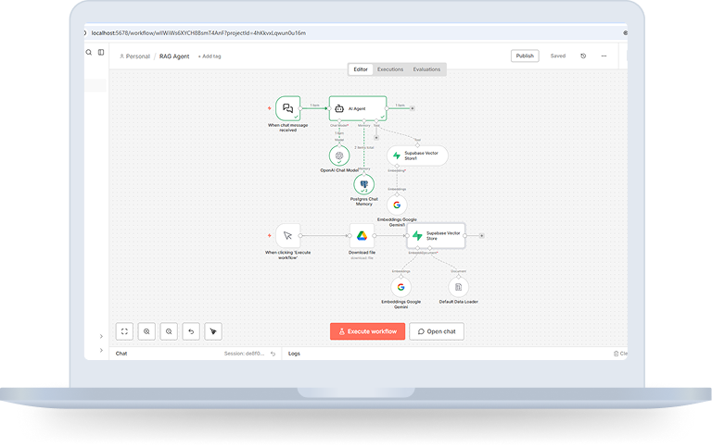The height and width of the screenshot is (448, 712).
Task: Open the Default Data Loader node
Action: 459,287
